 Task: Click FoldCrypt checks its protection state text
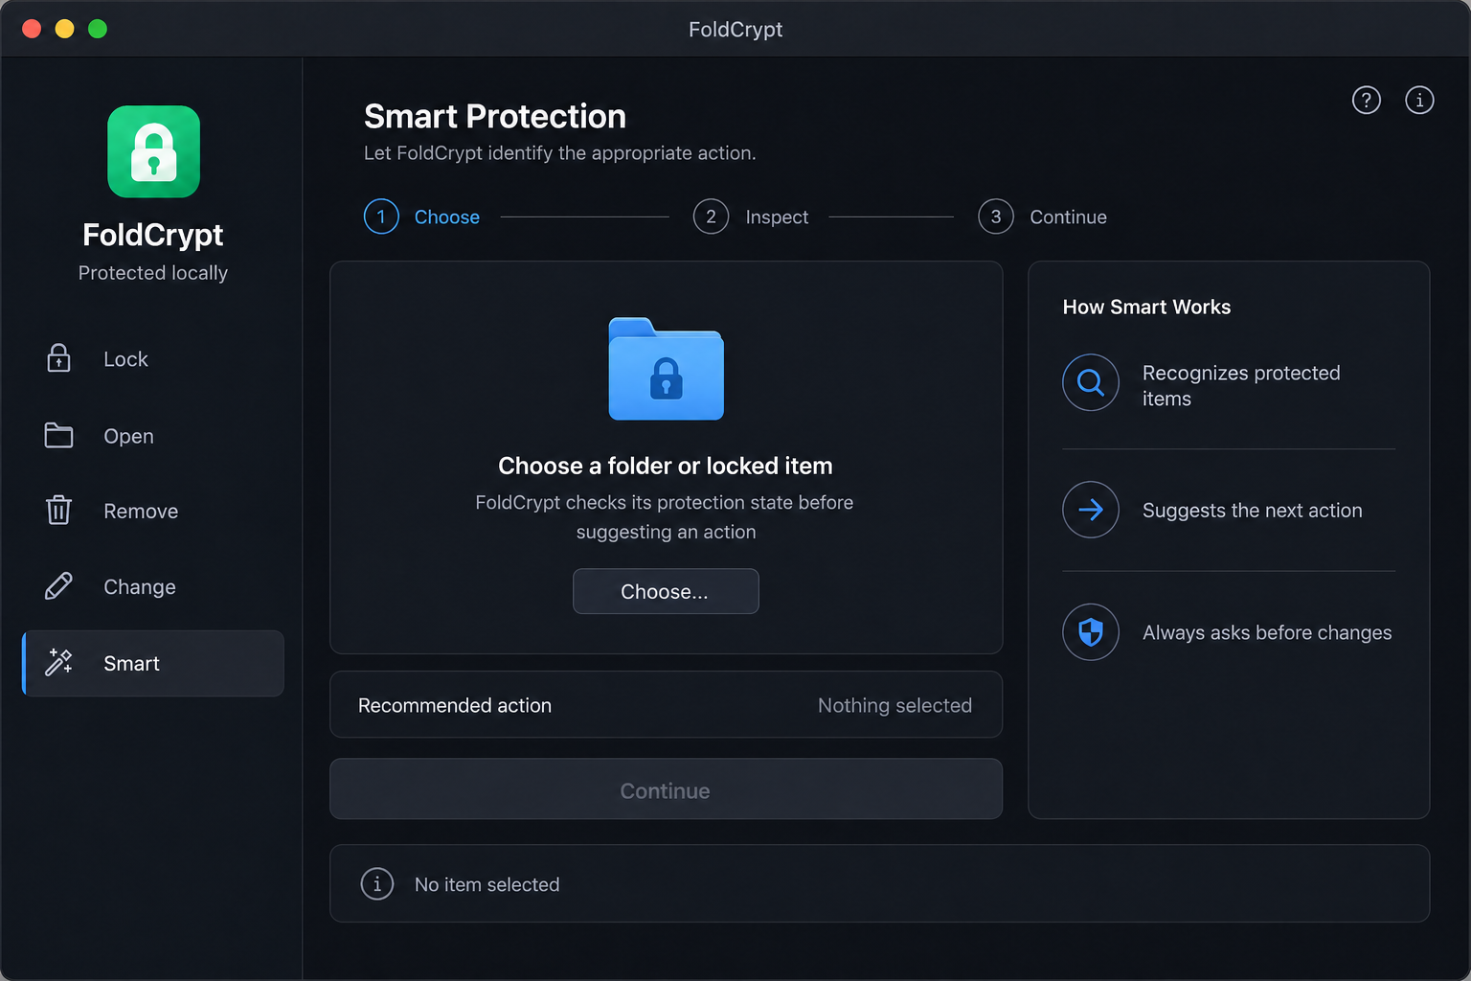click(665, 516)
